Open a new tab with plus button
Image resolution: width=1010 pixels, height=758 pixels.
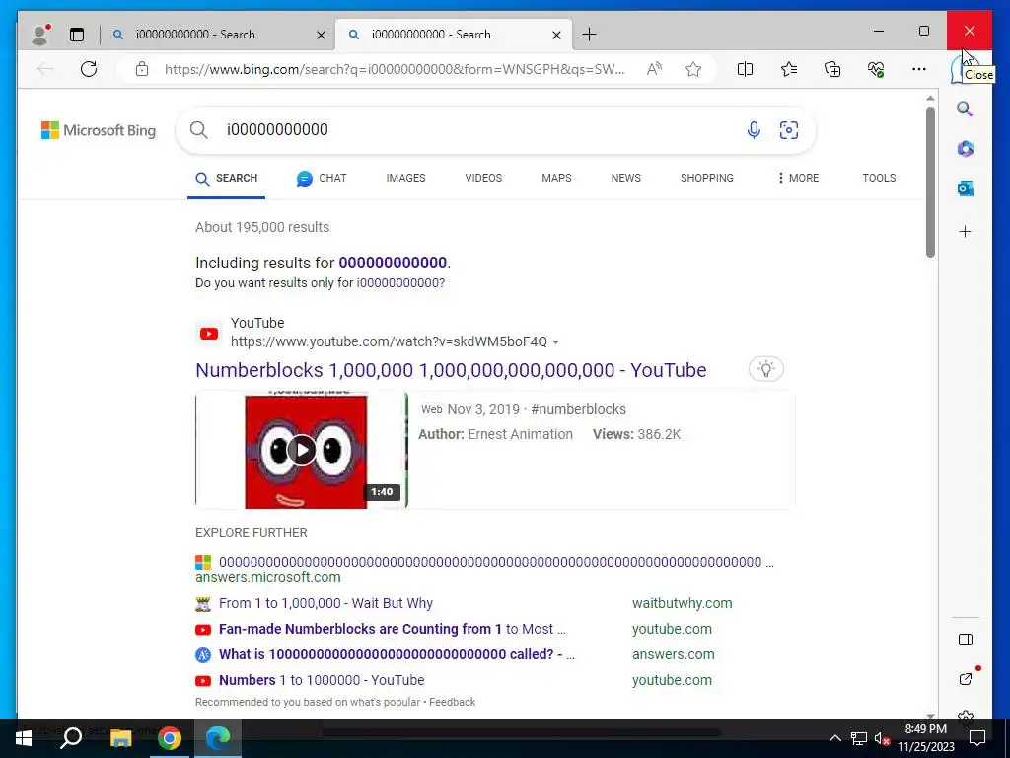point(589,35)
